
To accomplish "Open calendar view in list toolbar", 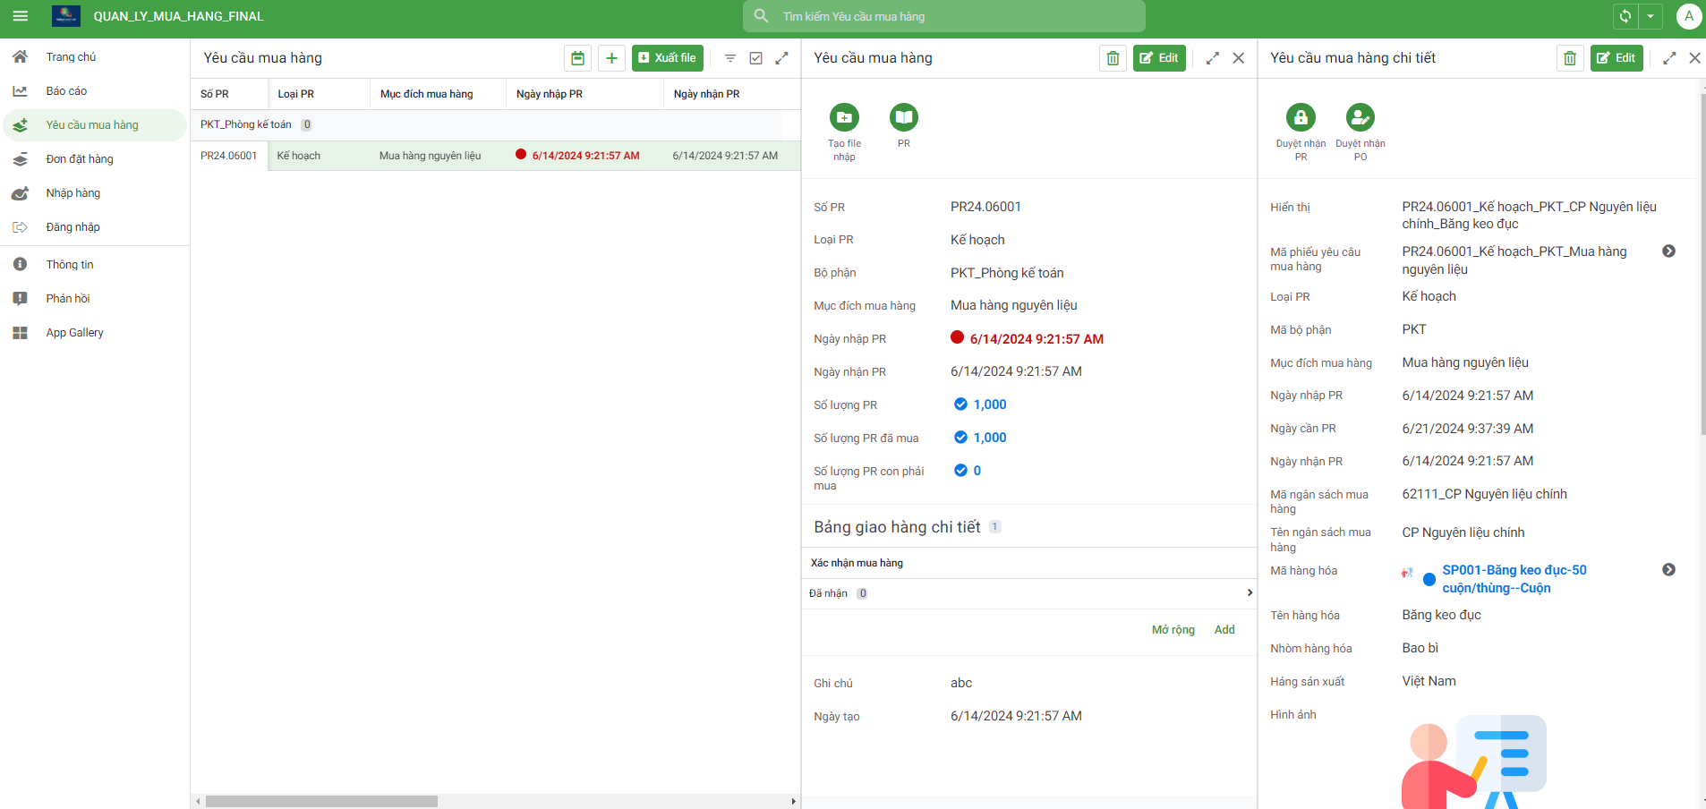I will [577, 58].
